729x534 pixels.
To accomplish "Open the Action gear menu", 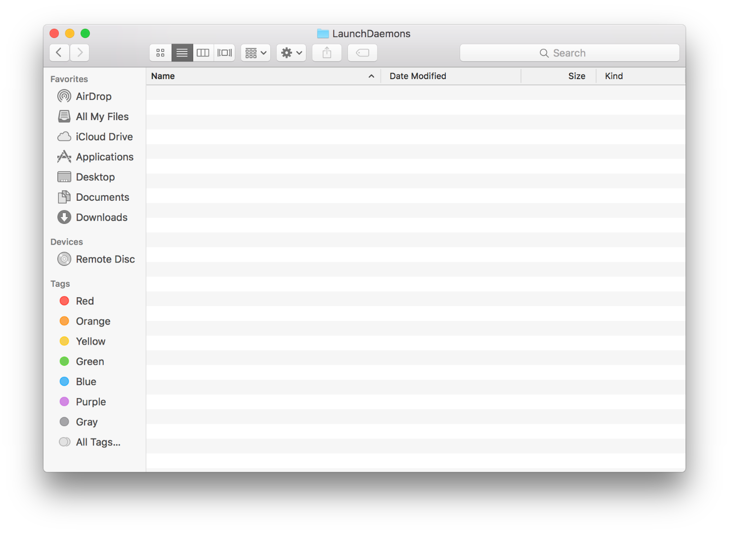I will (292, 53).
